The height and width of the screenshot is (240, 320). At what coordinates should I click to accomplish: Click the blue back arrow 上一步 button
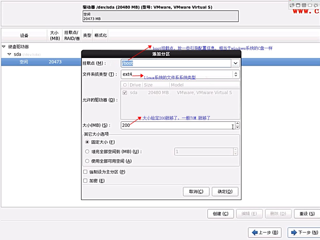(x=265, y=233)
